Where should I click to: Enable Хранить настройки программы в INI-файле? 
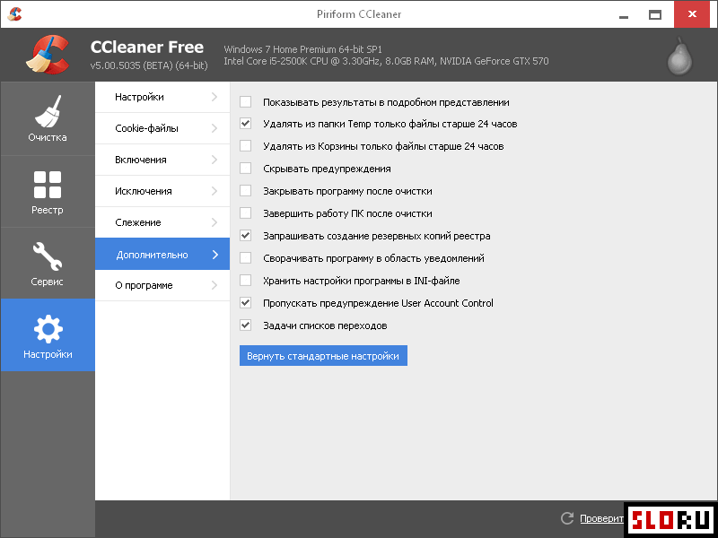(x=245, y=280)
